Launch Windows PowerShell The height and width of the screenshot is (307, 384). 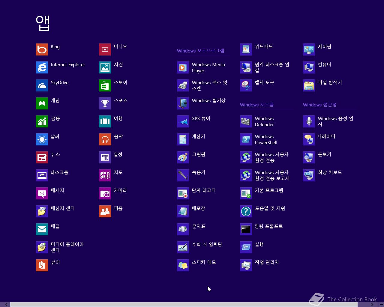click(259, 139)
